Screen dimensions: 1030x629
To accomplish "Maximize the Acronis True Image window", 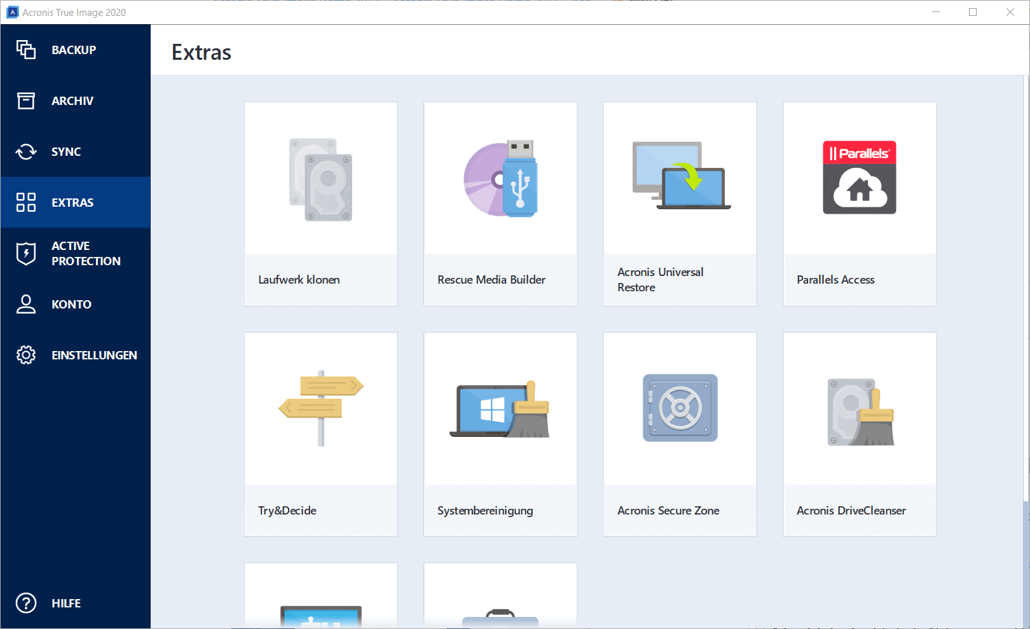I will [973, 12].
